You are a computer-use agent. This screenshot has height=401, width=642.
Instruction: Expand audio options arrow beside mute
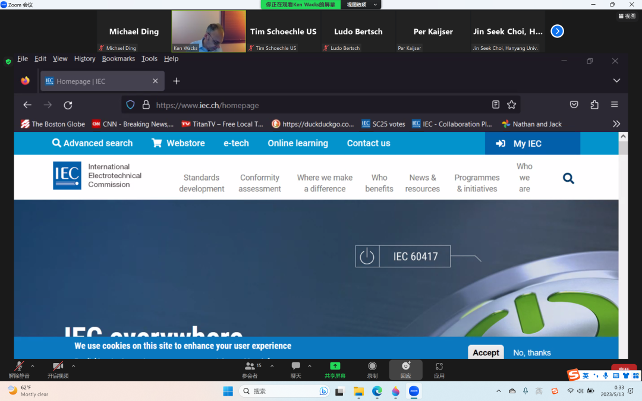click(x=32, y=366)
